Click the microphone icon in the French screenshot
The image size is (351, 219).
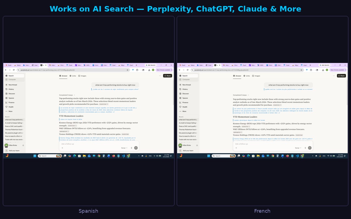pyautogui.click(x=305, y=148)
